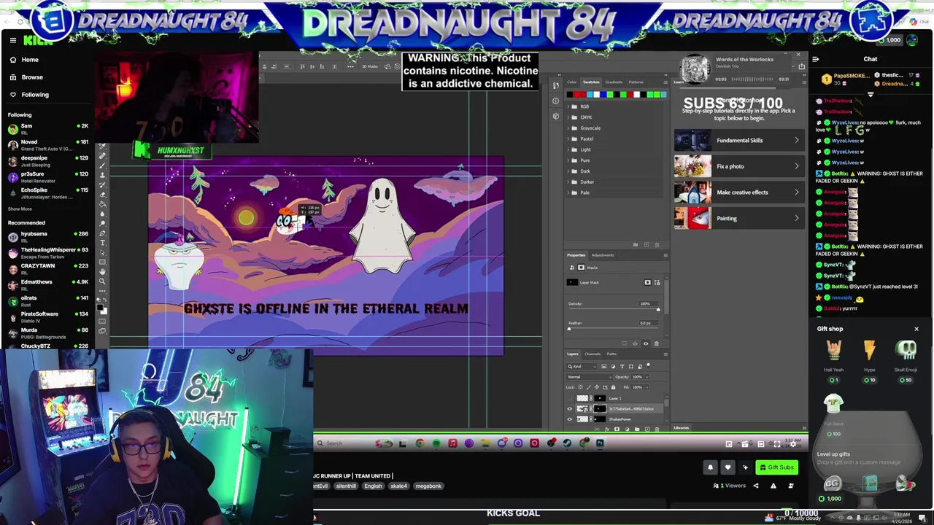The height and width of the screenshot is (525, 934).
Task: Toggle mask visibility eye in Properties
Action: (x=646, y=344)
